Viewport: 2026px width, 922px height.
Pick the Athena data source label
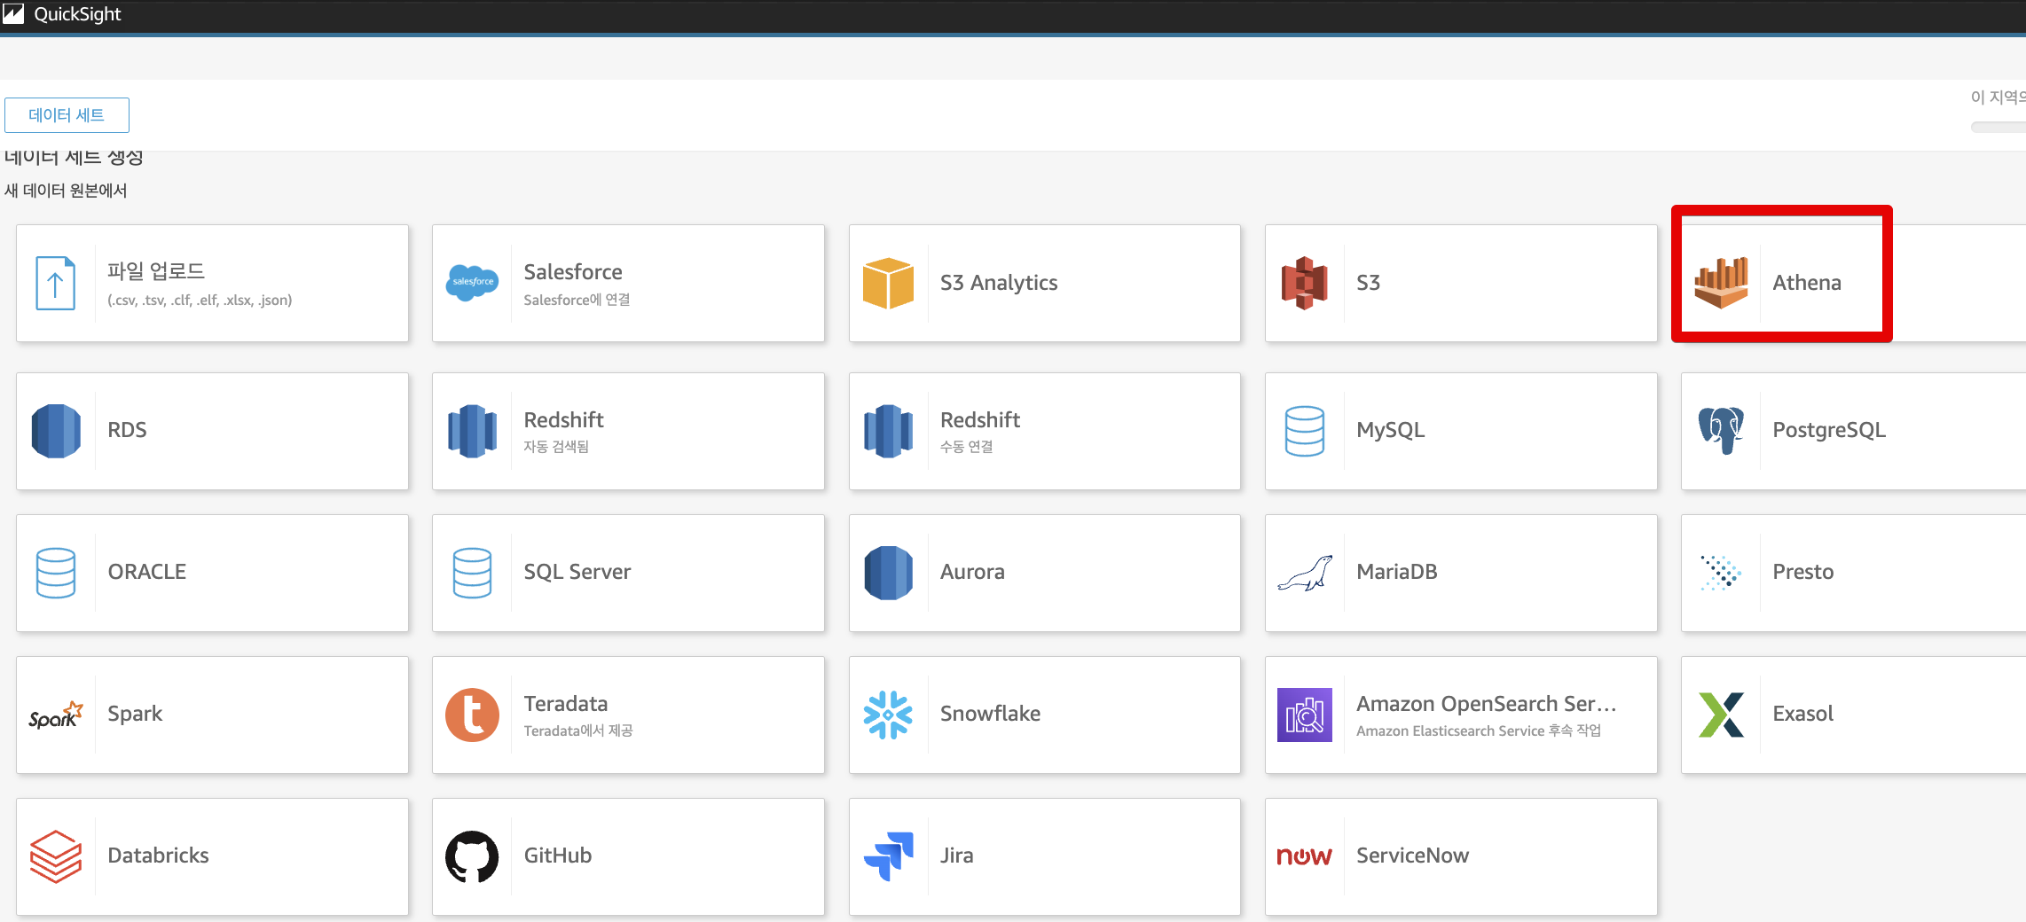pos(1807,283)
